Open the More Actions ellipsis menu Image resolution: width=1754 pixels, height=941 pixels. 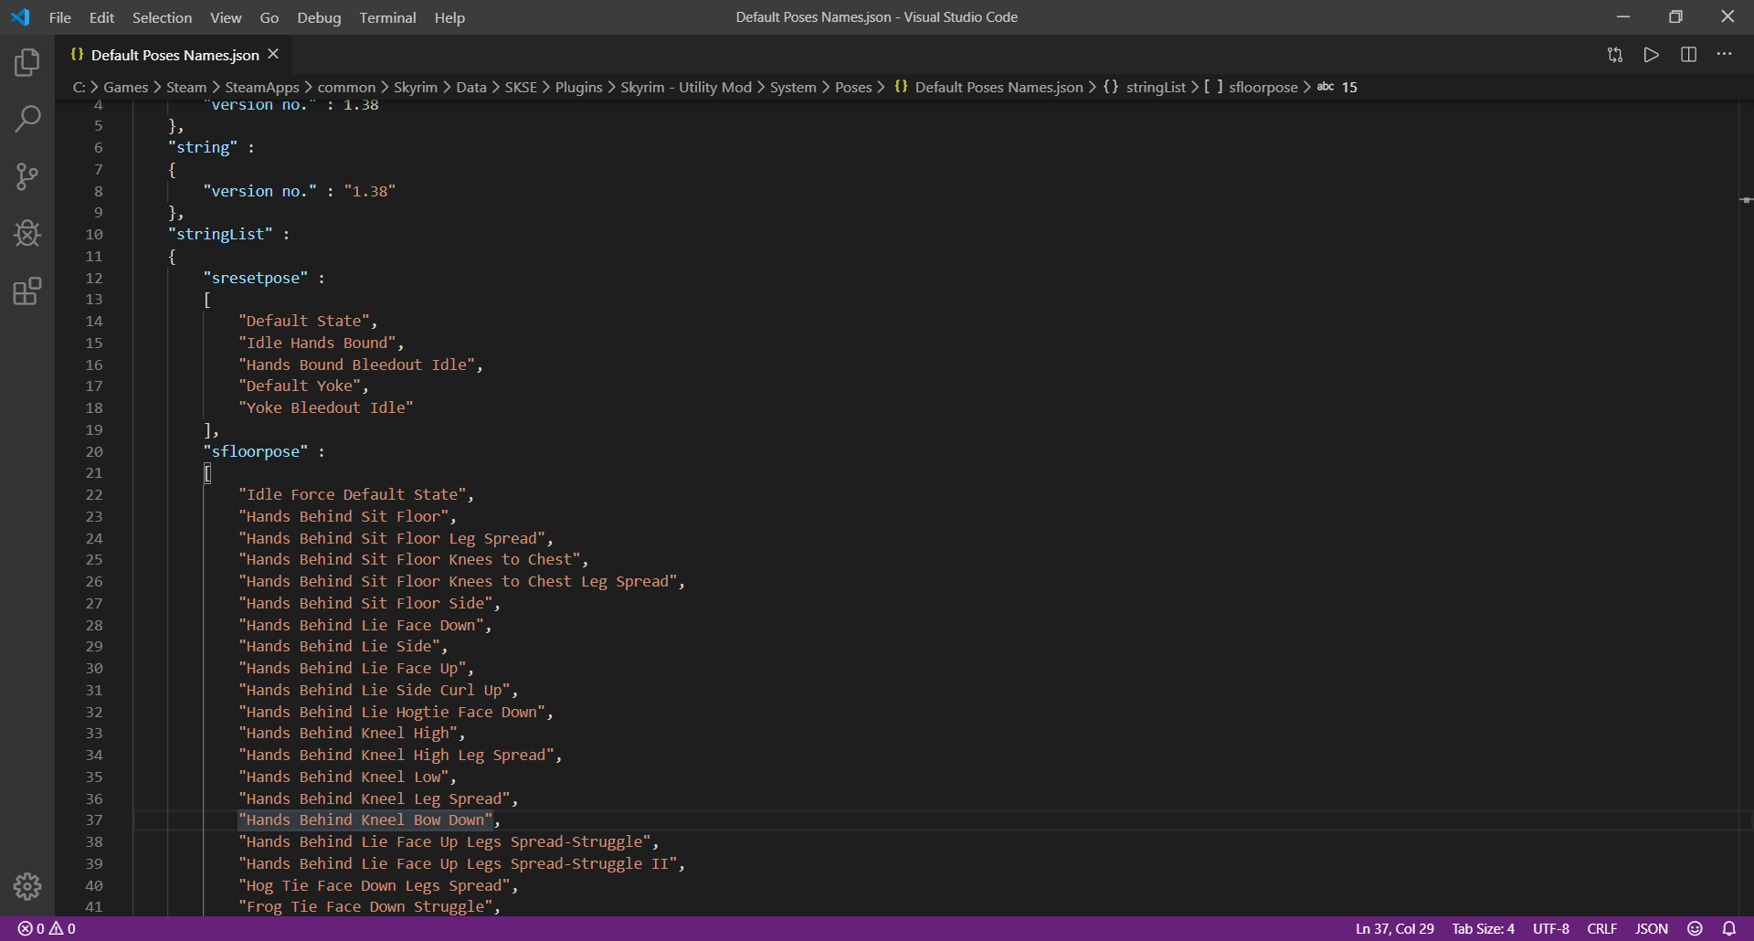[x=1725, y=55]
